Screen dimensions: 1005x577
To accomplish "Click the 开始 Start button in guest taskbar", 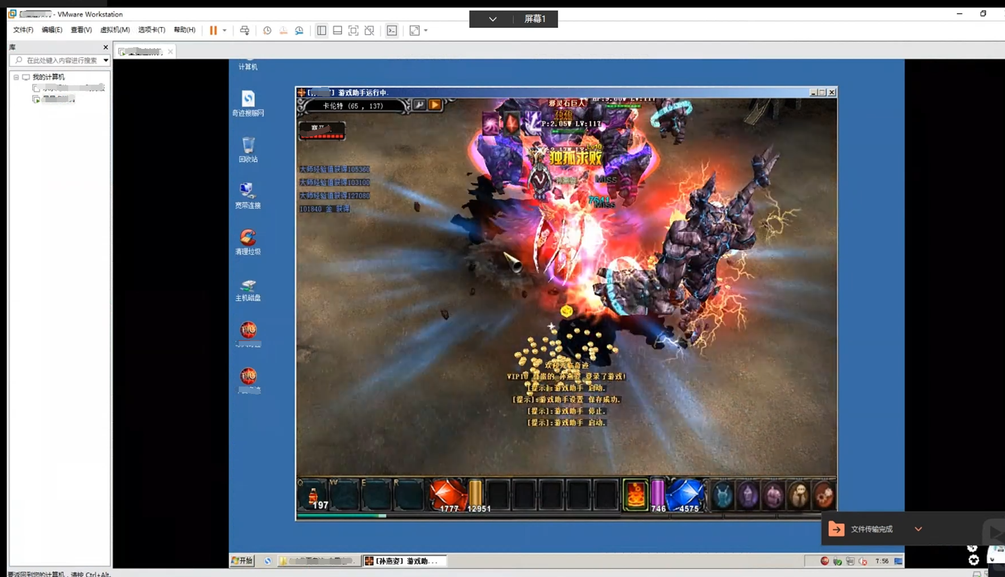I will click(x=242, y=561).
